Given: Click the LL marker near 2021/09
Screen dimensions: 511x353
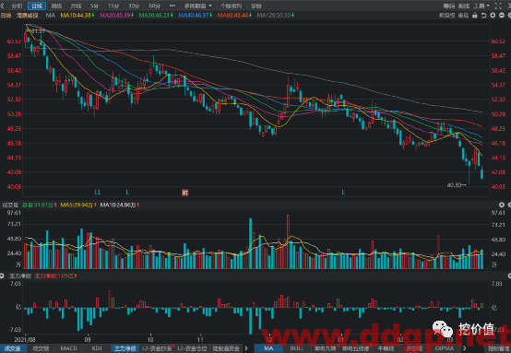Looking at the screenshot, I should [98, 192].
